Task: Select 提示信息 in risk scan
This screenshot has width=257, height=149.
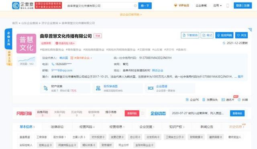Action: point(111,113)
